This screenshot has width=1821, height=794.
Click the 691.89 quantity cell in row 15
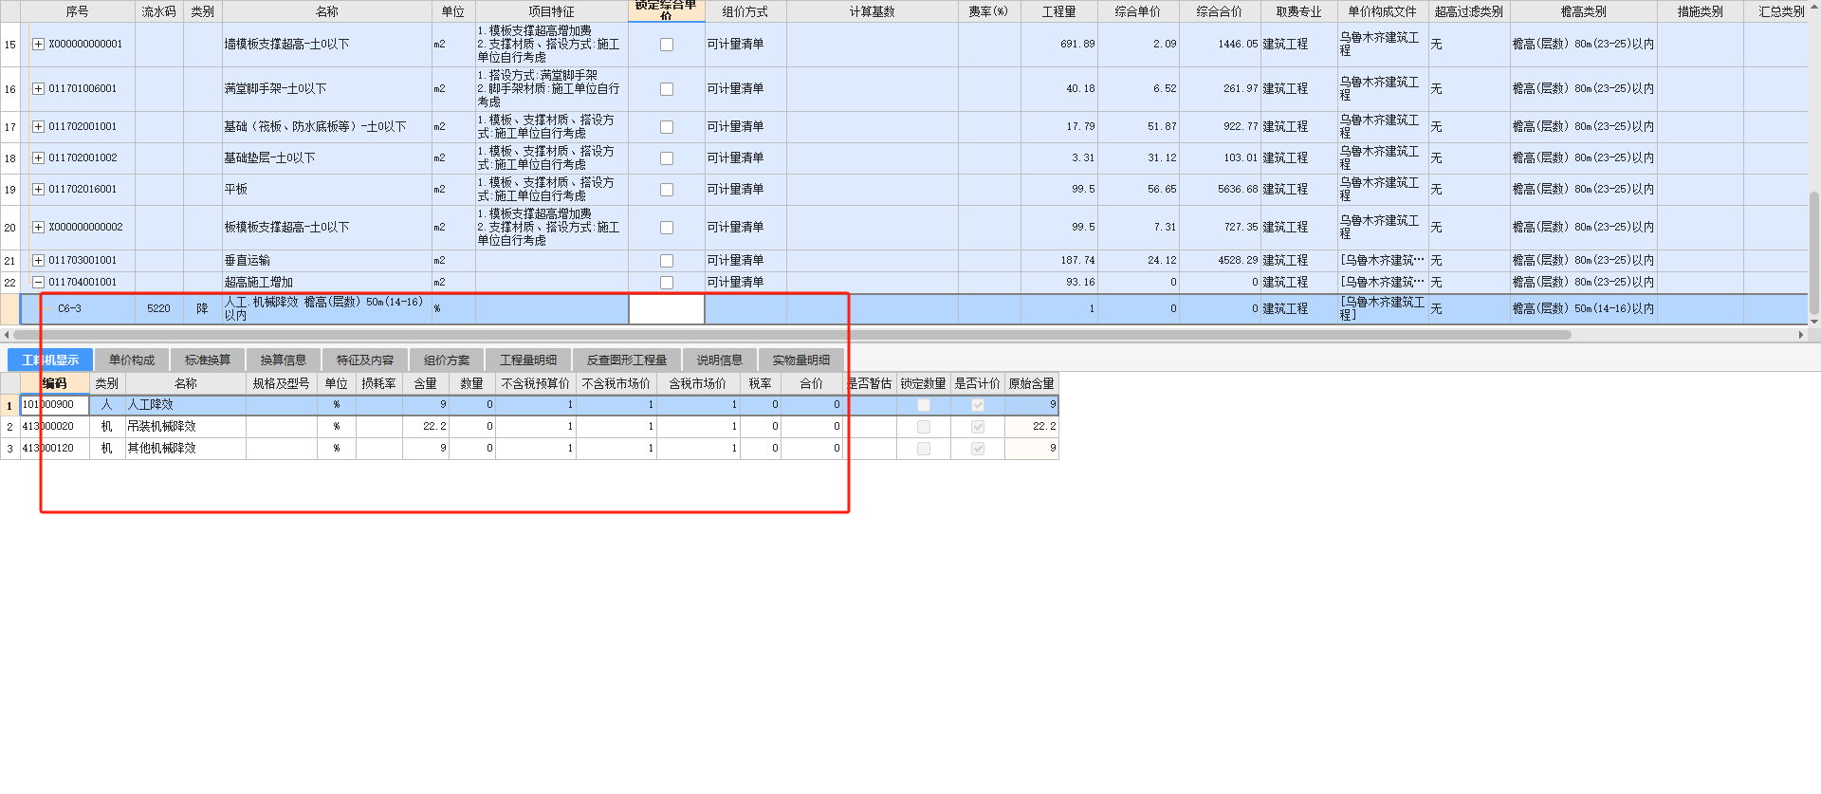click(x=1059, y=45)
